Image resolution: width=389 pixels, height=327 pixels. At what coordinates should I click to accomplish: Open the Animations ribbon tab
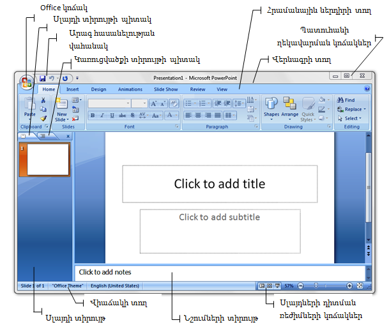(x=130, y=89)
